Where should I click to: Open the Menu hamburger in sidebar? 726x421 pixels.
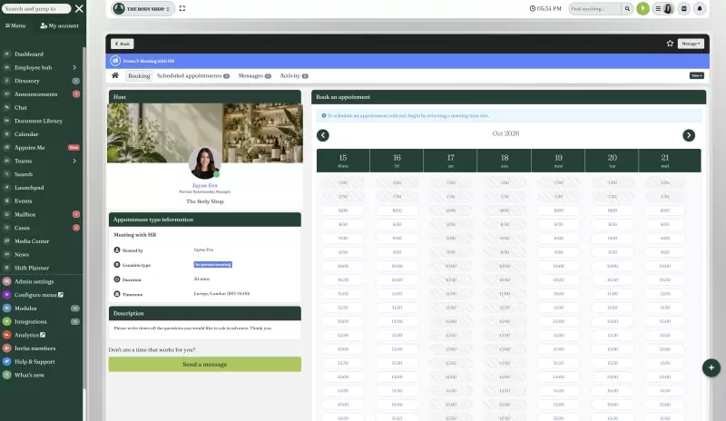(15, 25)
